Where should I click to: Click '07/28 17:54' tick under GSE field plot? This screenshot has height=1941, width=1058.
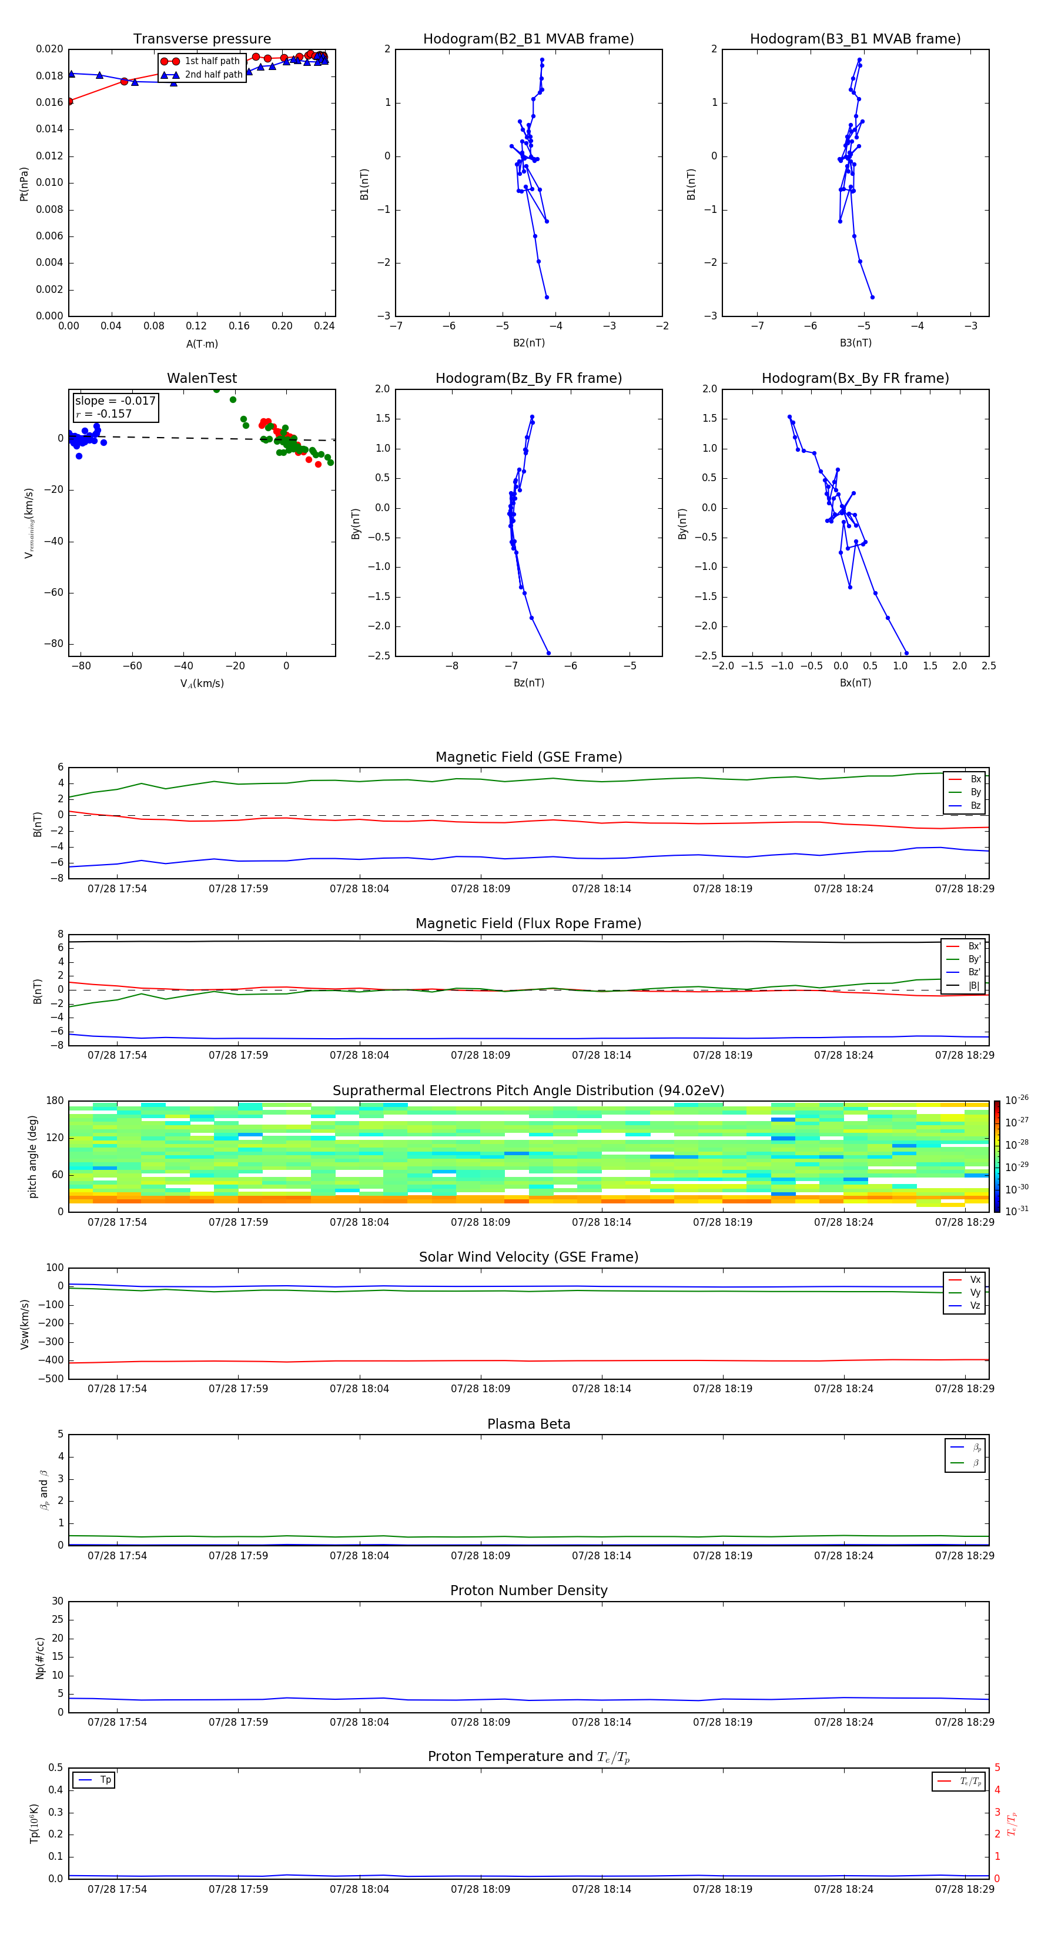[x=118, y=889]
